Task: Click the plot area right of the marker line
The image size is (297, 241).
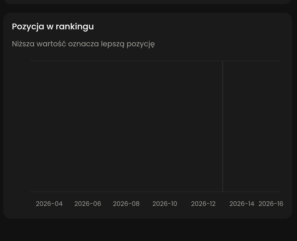Action: pos(252,126)
